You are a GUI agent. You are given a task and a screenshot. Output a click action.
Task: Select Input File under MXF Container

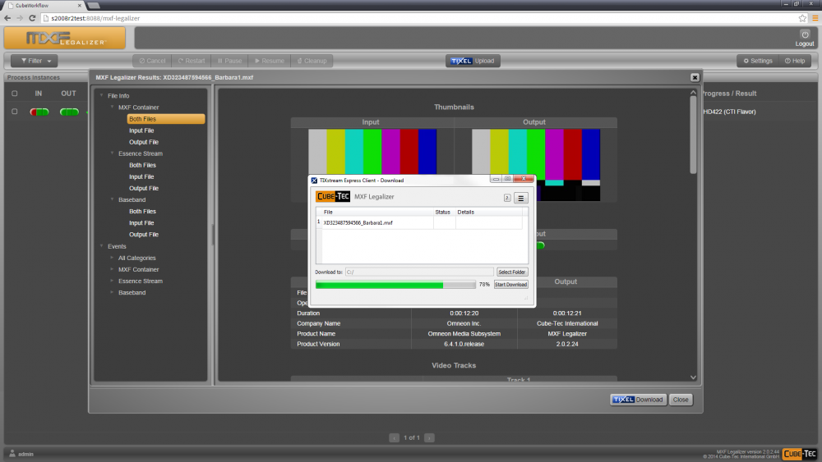(141, 130)
